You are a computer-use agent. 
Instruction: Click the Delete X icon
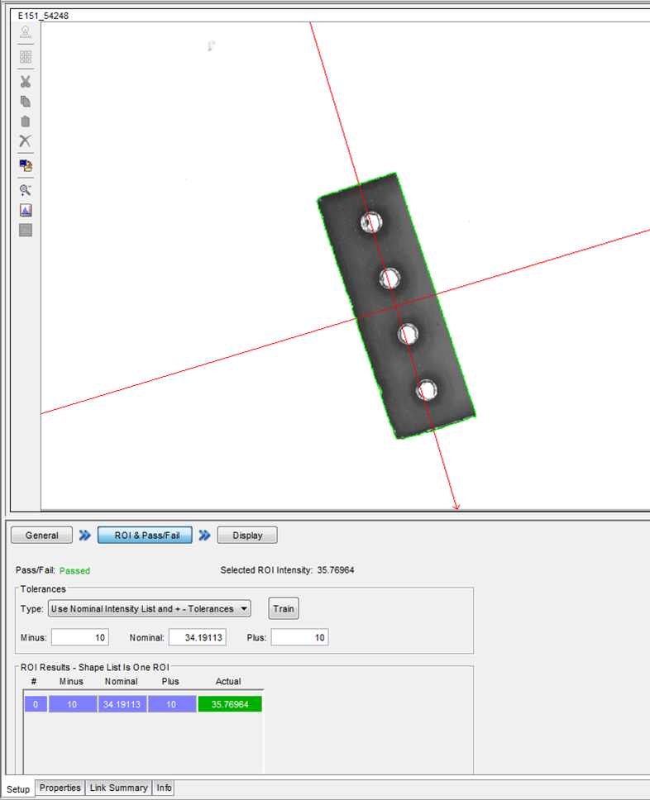(26, 141)
